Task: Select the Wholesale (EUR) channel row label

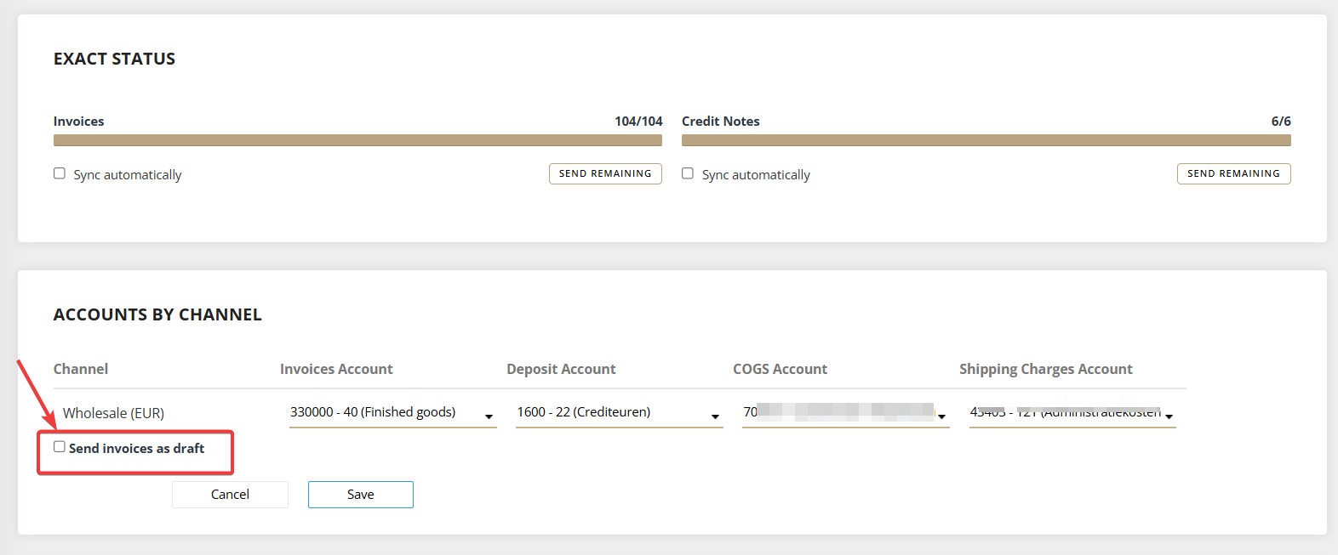Action: click(113, 413)
